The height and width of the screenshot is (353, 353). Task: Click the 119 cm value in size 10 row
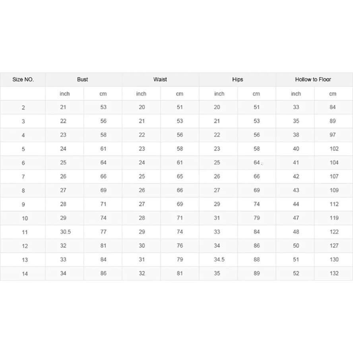point(334,218)
